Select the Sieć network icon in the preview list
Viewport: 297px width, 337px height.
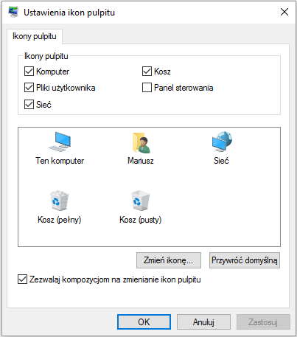(222, 142)
